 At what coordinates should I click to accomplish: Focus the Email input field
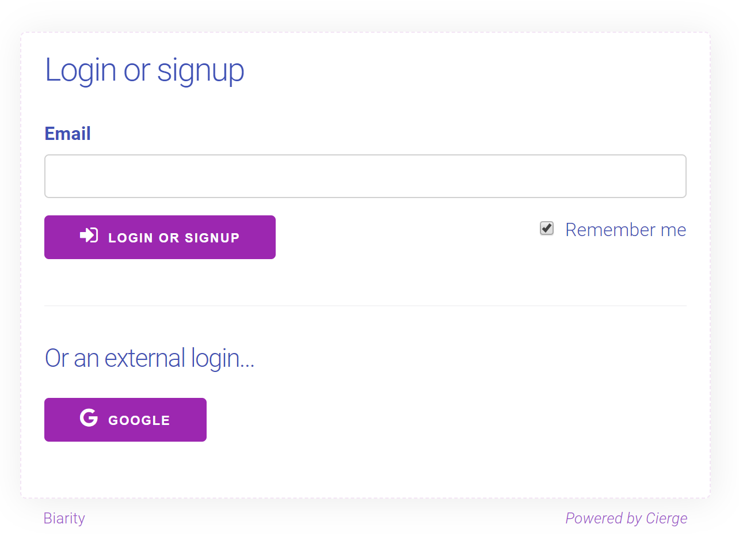click(365, 176)
